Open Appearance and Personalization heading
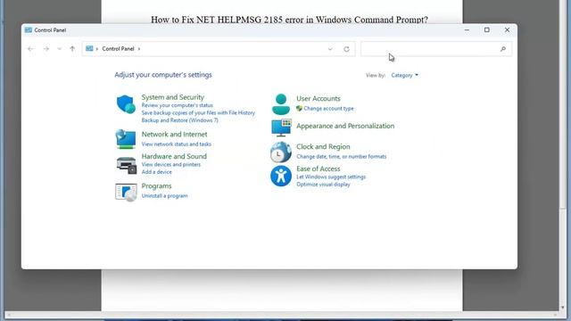 [345, 126]
